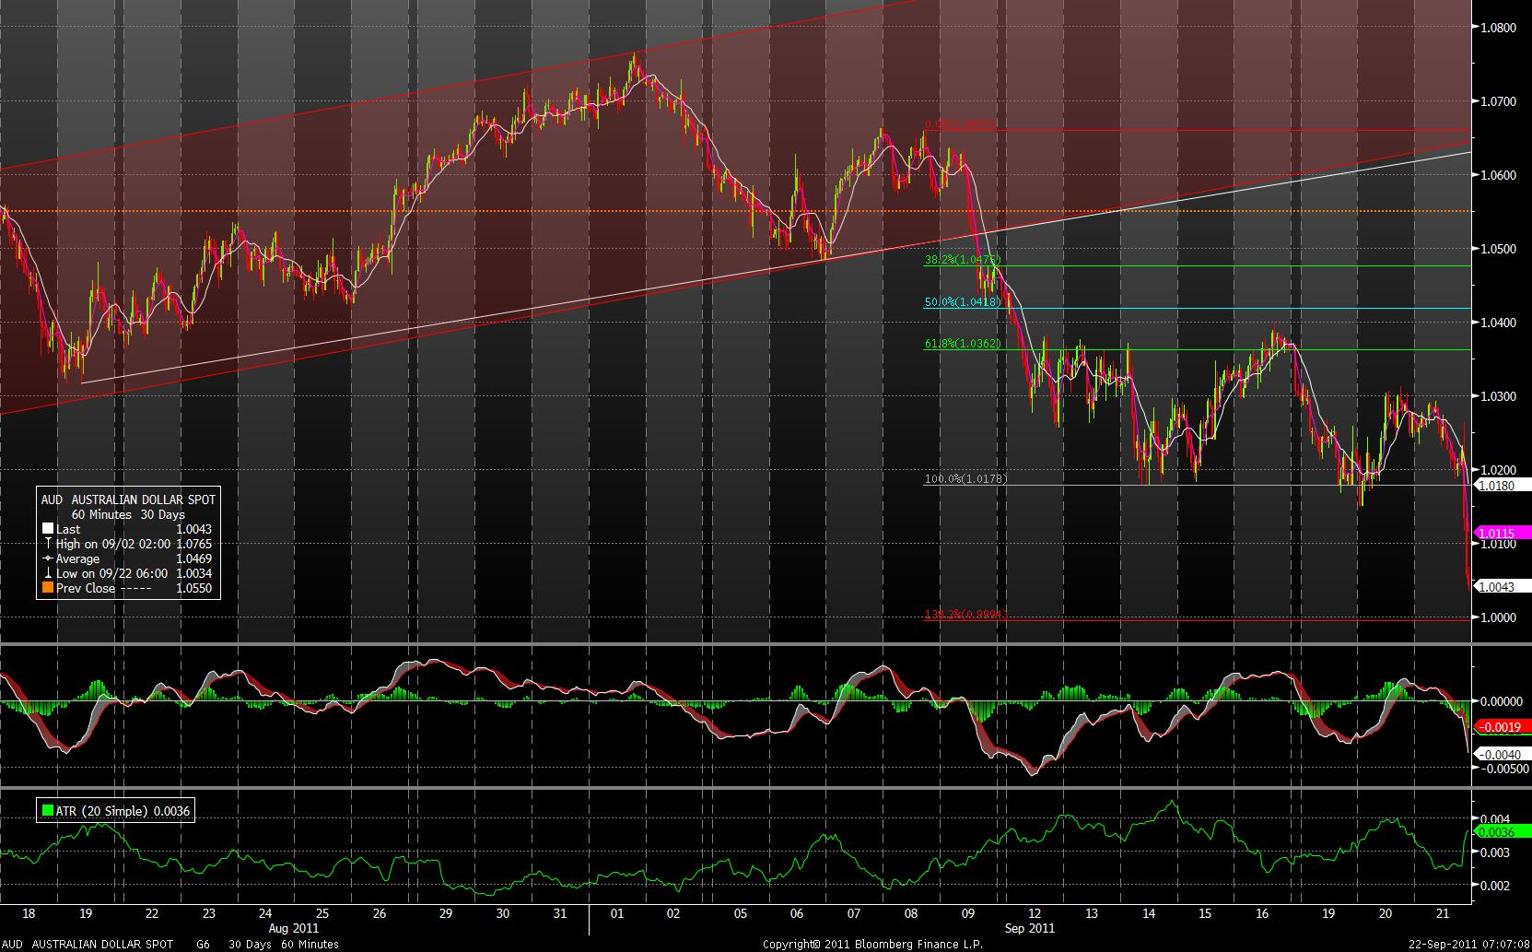This screenshot has height=952, width=1532.
Task: Click legend title AUD AUSTRALIAN DOLLAR SPOT
Action: [128, 500]
